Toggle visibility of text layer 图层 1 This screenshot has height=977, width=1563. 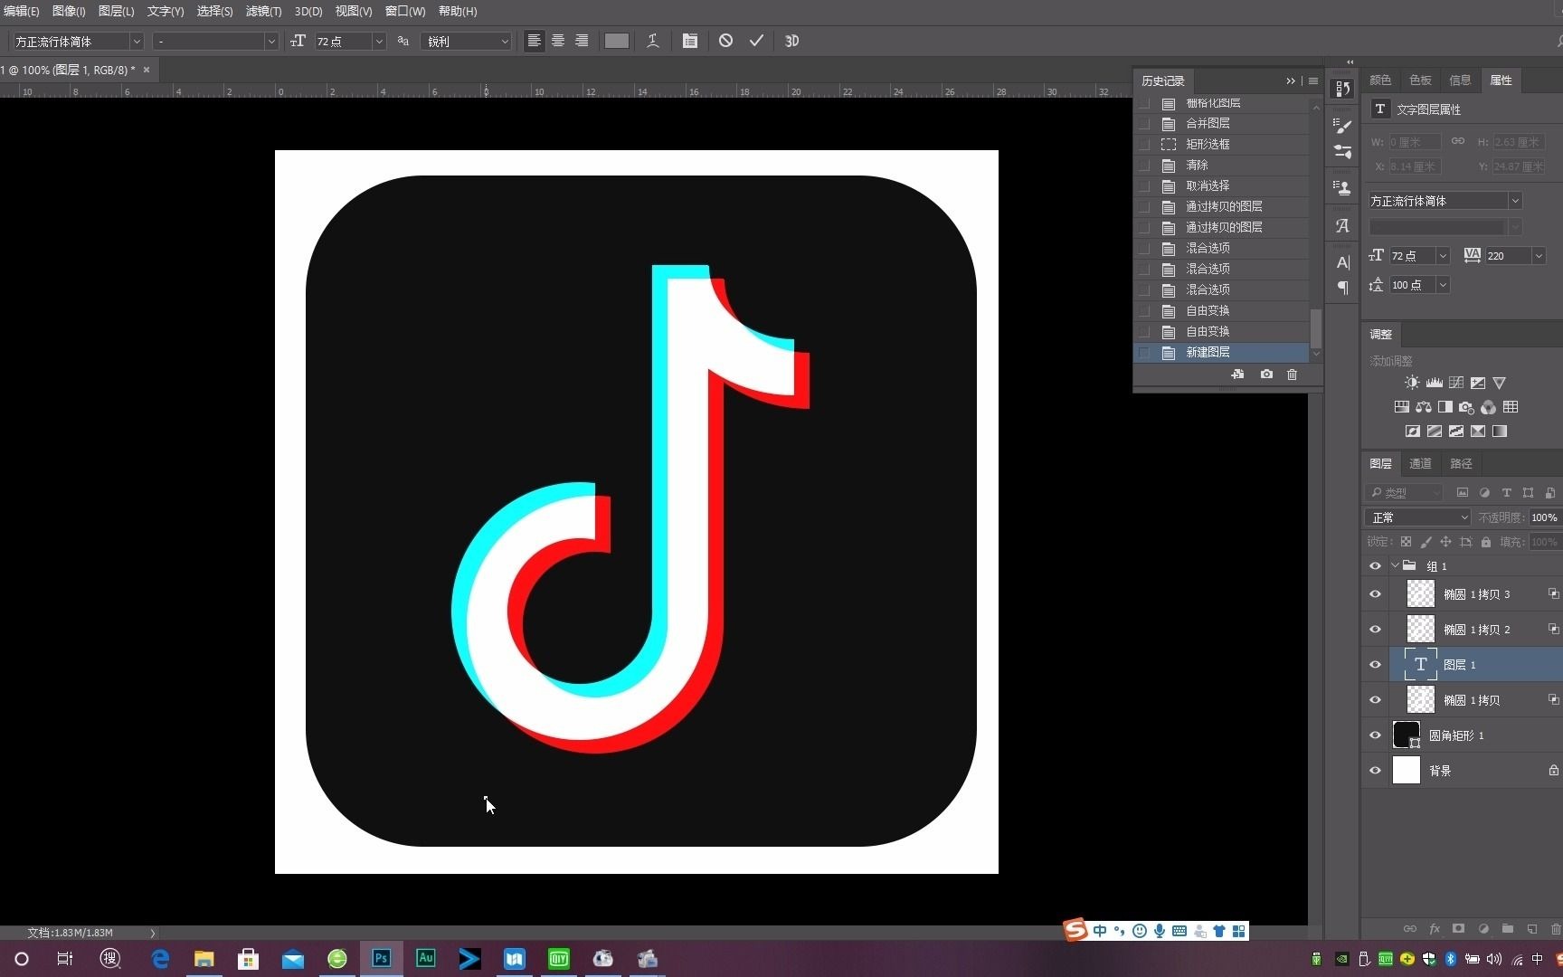[x=1376, y=665]
